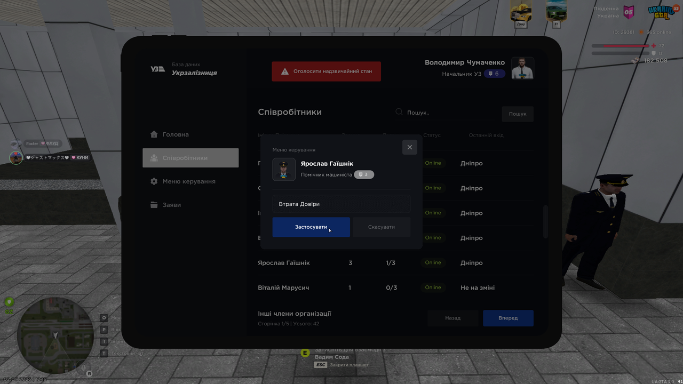Close the Меню керування dialog
Image resolution: width=683 pixels, height=384 pixels.
pos(410,147)
